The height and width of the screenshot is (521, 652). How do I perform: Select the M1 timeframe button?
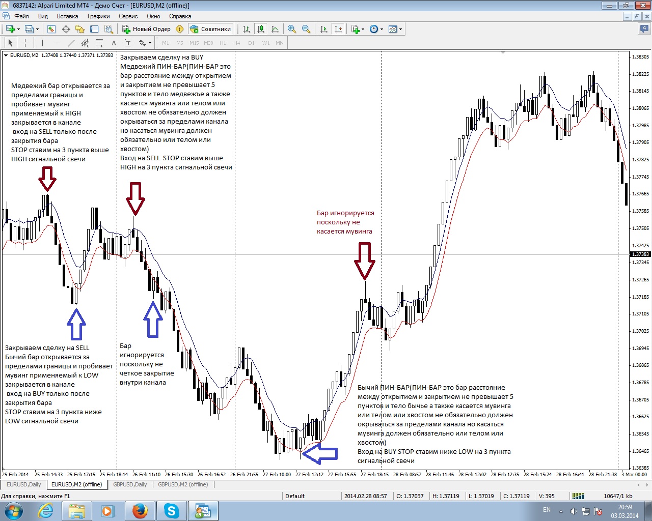[166, 43]
